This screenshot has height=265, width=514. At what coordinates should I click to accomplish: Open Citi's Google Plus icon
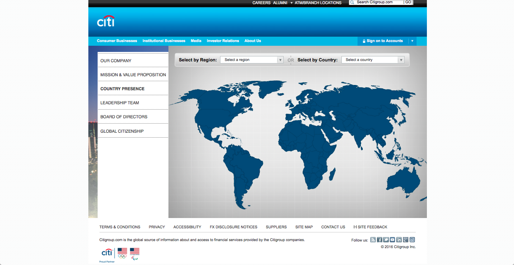pos(405,240)
